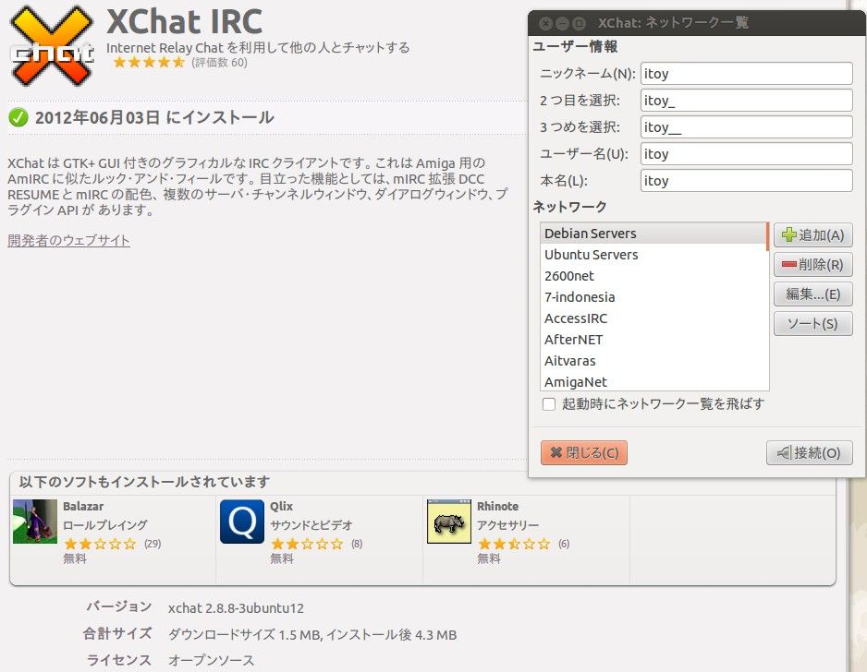The height and width of the screenshot is (672, 867).
Task: Click the Rhinote rhino icon
Action: point(449,522)
